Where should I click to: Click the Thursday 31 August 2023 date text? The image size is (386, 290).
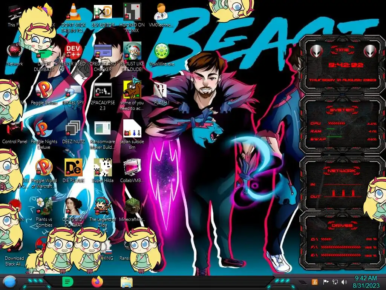pyautogui.click(x=343, y=80)
